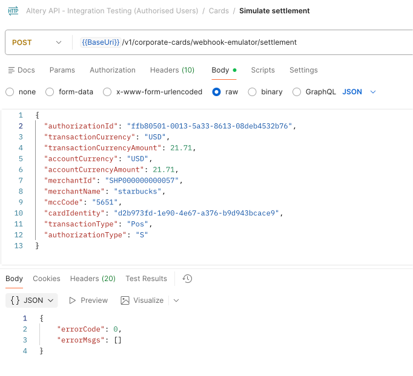Click the transactionCurrencyAmount 21.71 value
This screenshot has width=413, height=376.
point(181,148)
